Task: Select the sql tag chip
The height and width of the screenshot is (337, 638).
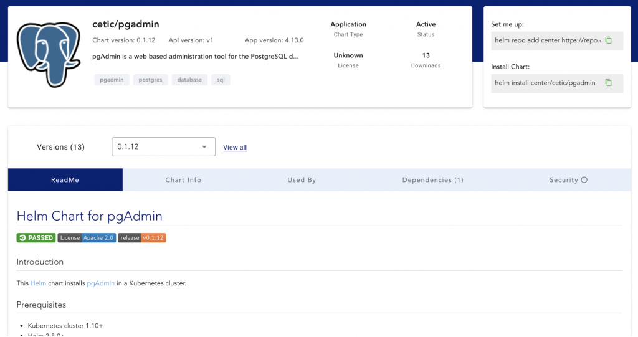Action: coord(221,80)
